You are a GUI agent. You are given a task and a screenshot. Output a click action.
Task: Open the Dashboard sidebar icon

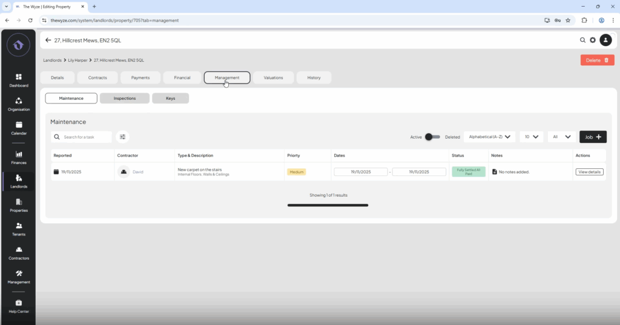[x=18, y=80]
